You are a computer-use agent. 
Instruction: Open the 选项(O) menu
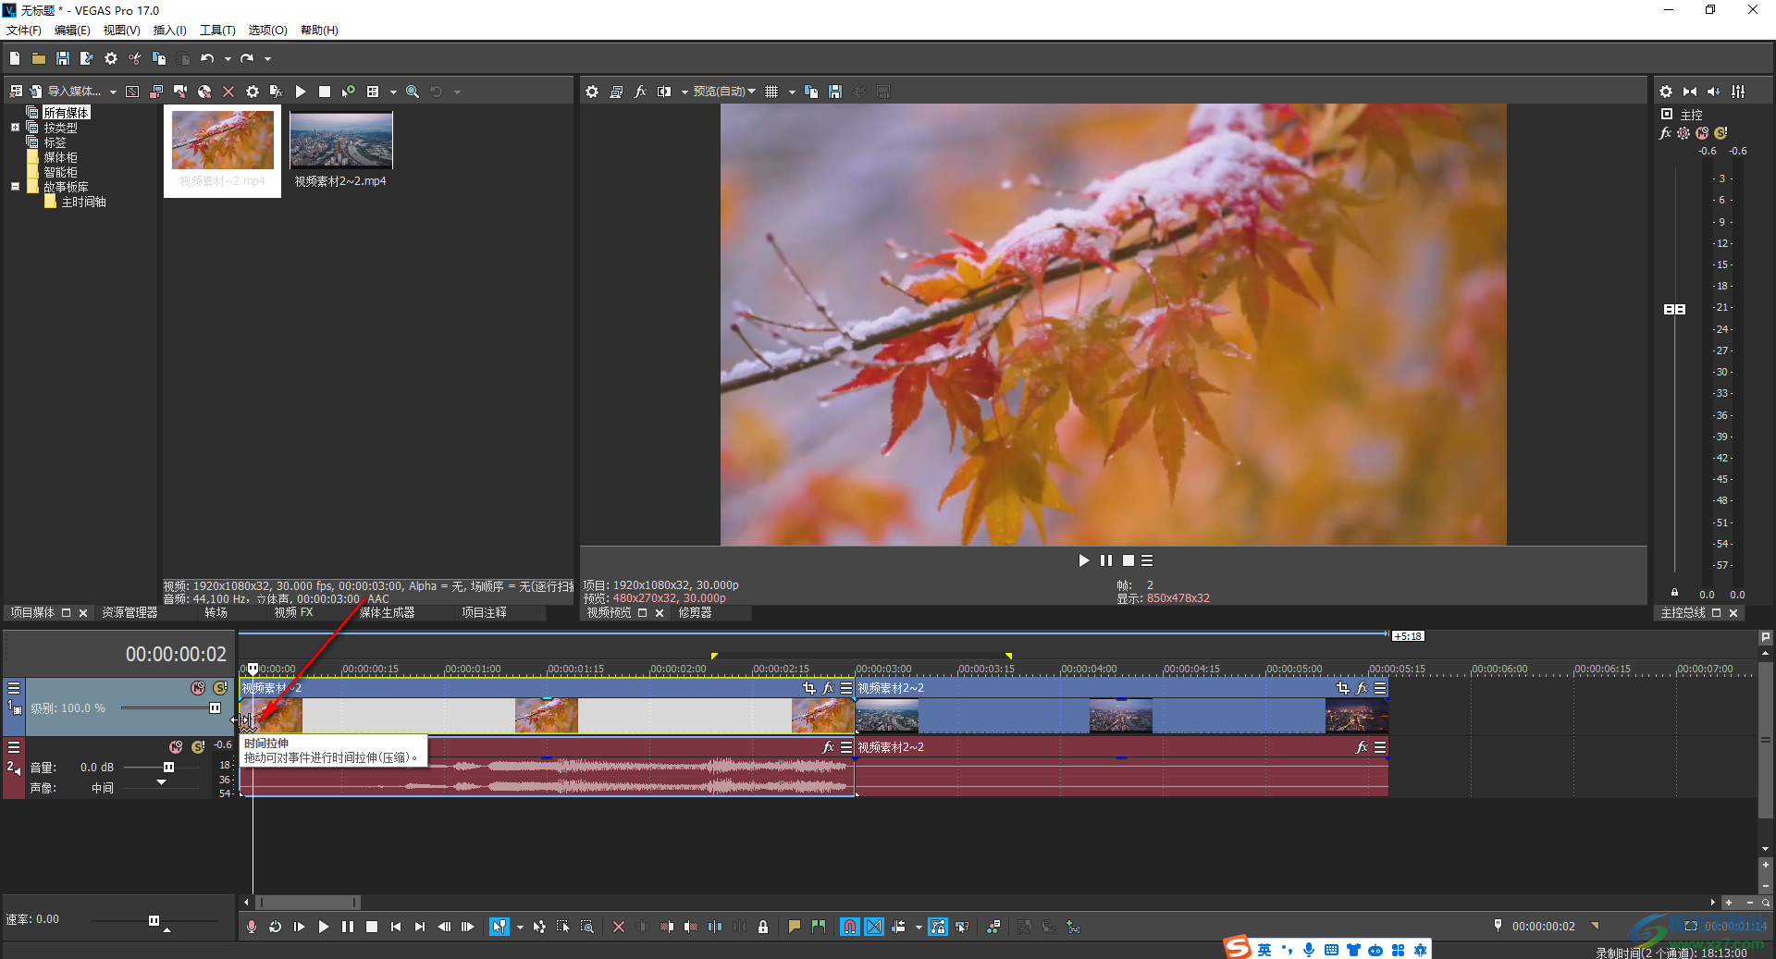coord(267,31)
